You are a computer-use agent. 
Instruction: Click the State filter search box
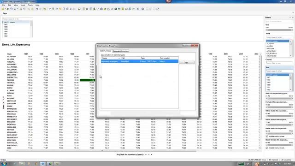tap(279, 37)
